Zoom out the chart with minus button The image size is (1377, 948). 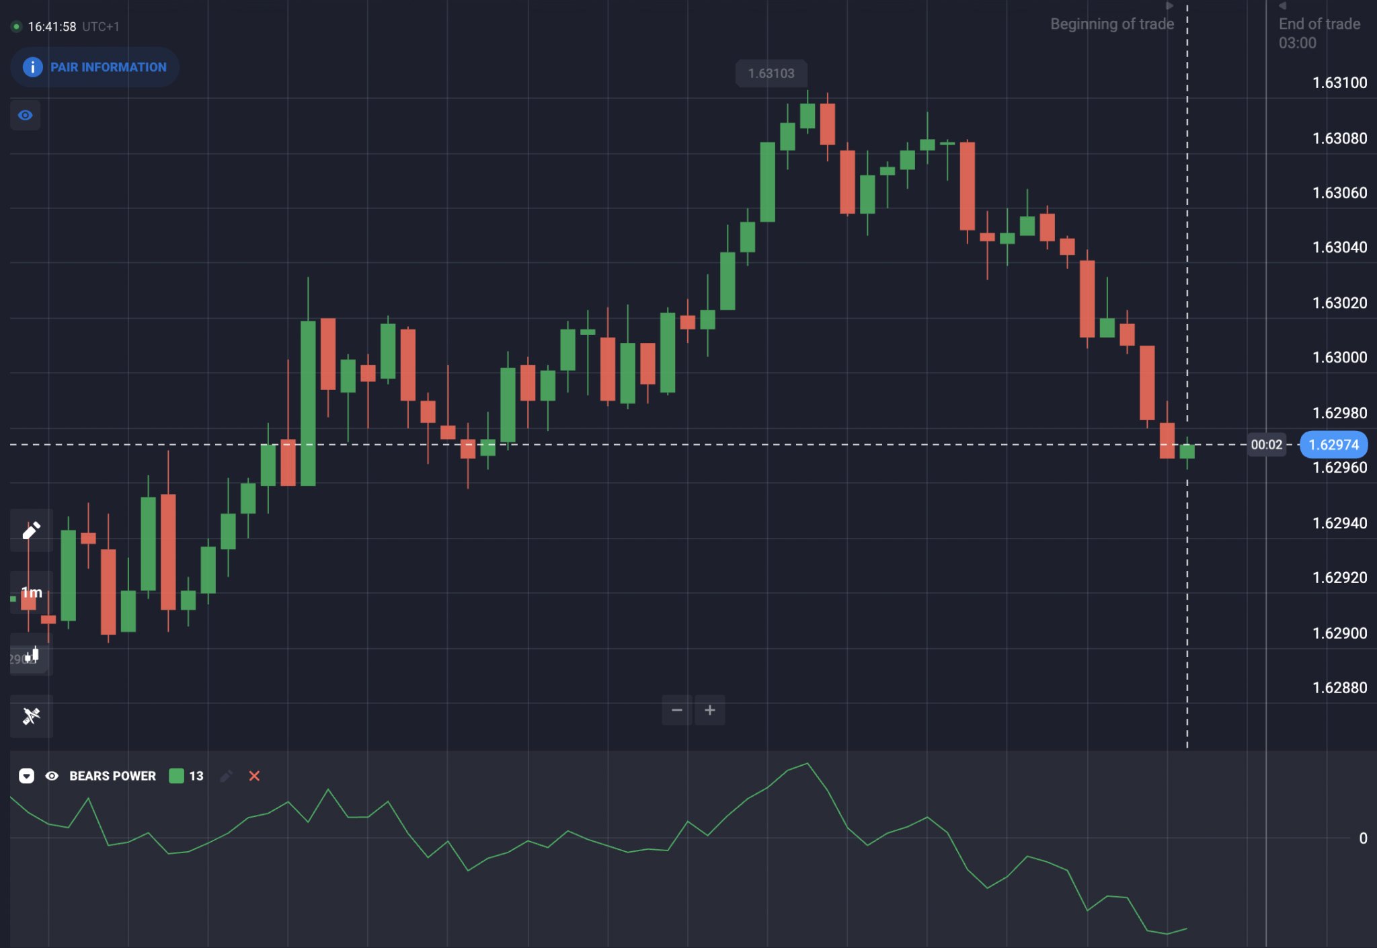point(677,710)
